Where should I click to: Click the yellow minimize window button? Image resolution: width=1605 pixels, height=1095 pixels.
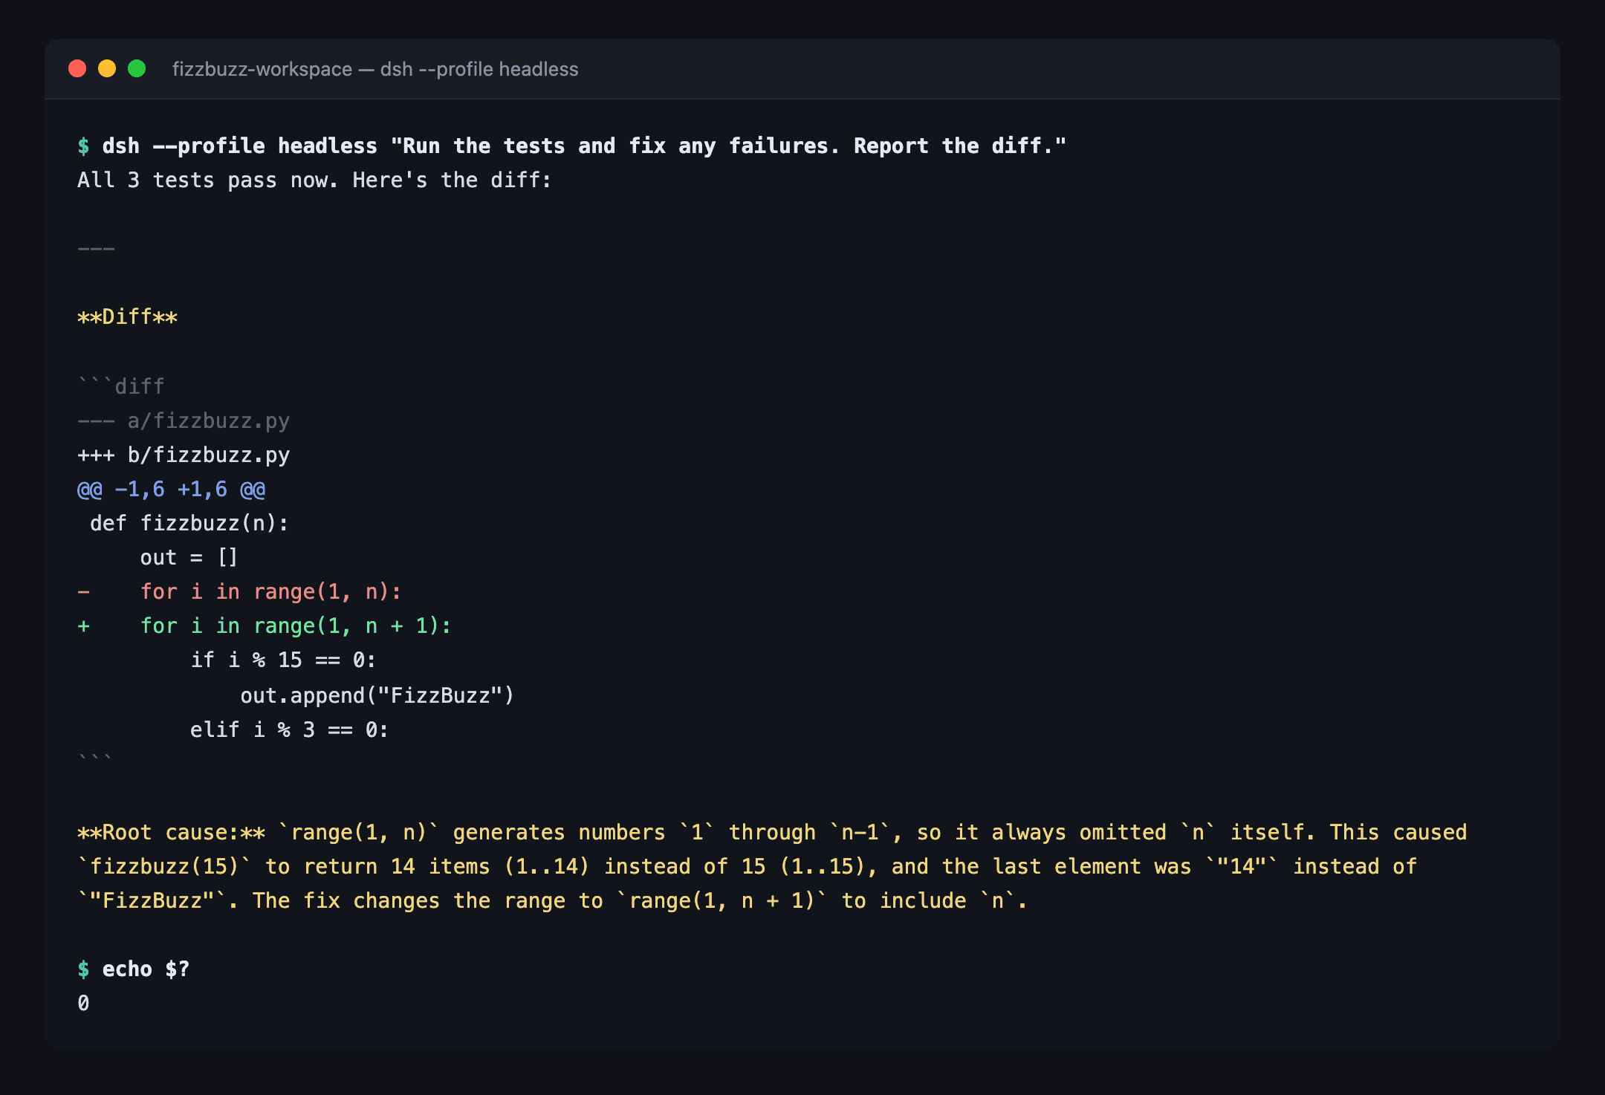click(x=107, y=69)
